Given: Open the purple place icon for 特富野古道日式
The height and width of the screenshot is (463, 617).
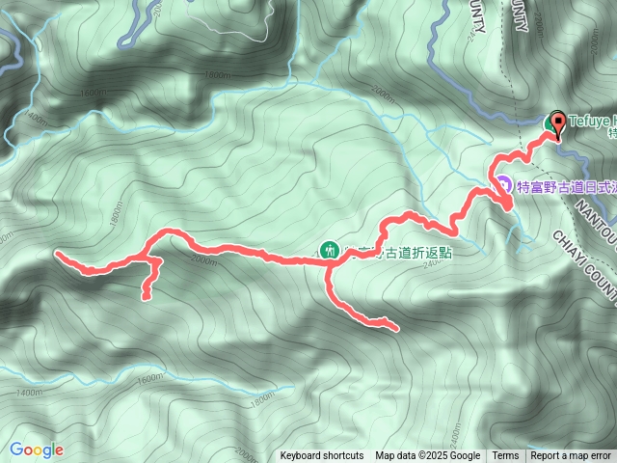Looking at the screenshot, I should (x=503, y=184).
